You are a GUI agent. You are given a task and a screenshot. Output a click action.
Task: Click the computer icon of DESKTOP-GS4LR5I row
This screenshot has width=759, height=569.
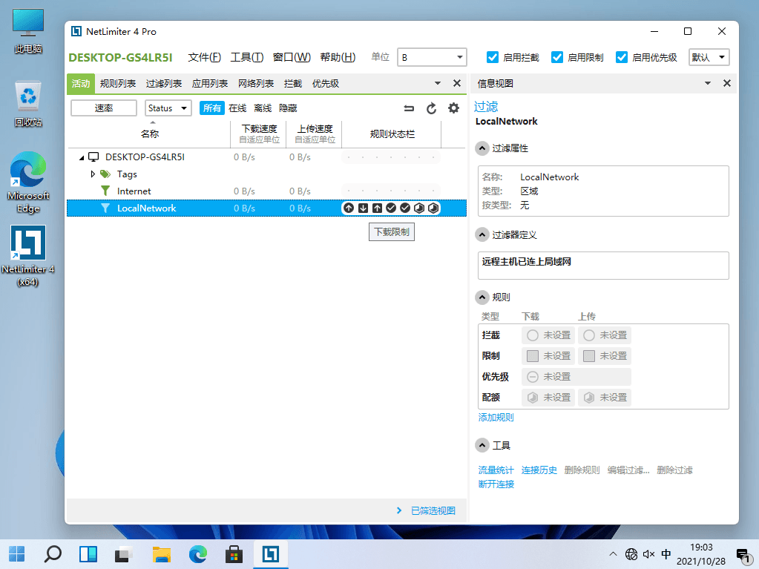(93, 157)
